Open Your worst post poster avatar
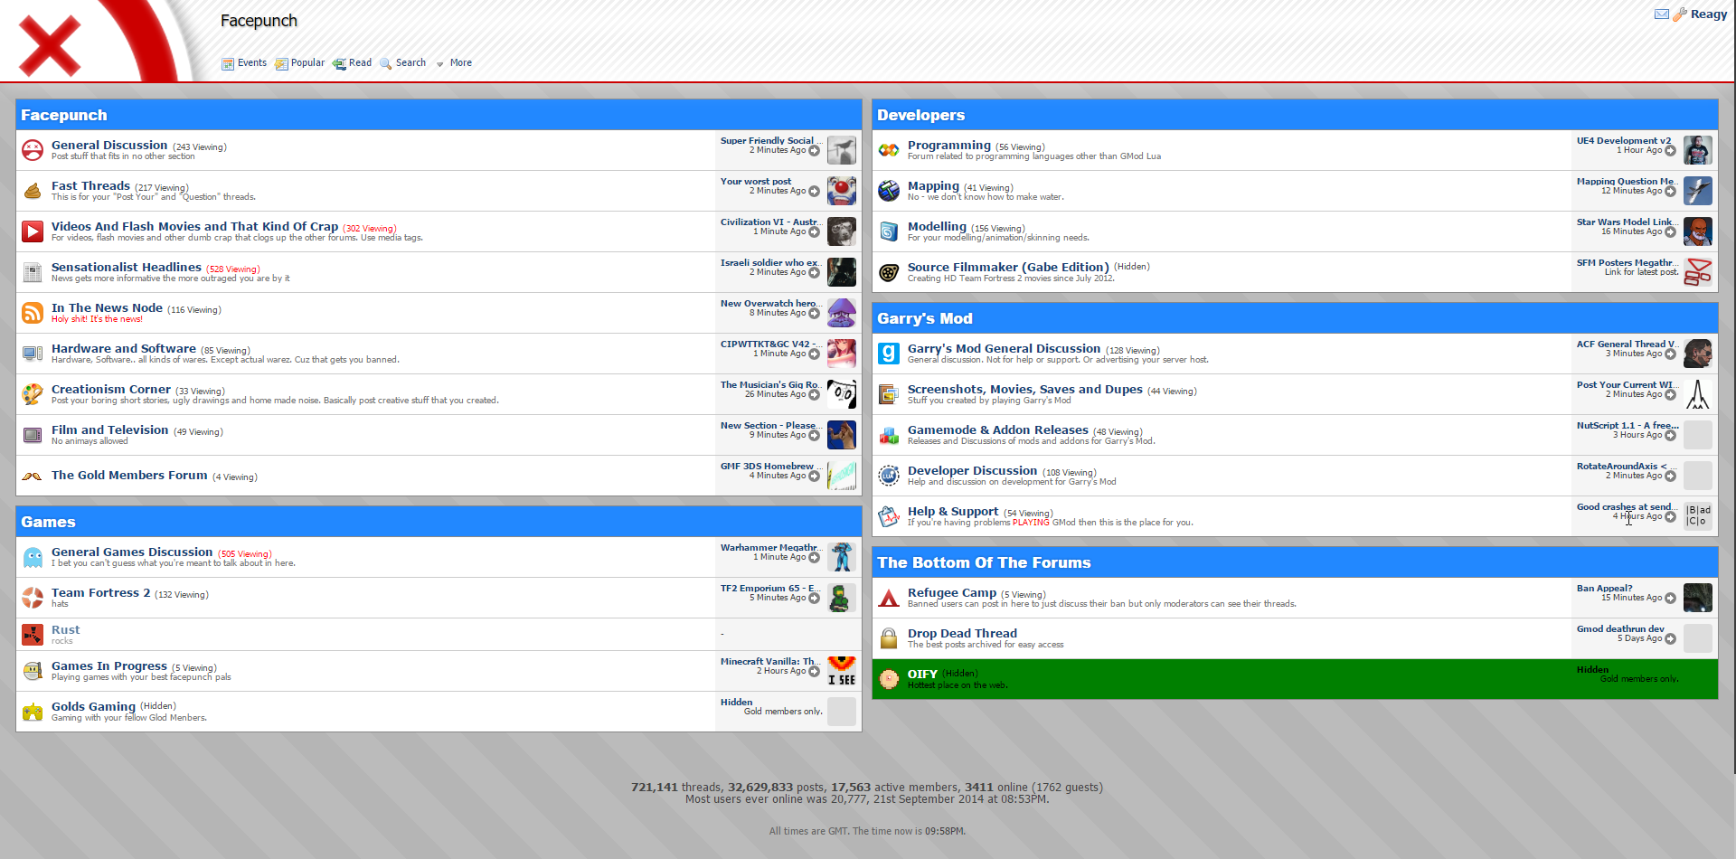 coord(842,191)
